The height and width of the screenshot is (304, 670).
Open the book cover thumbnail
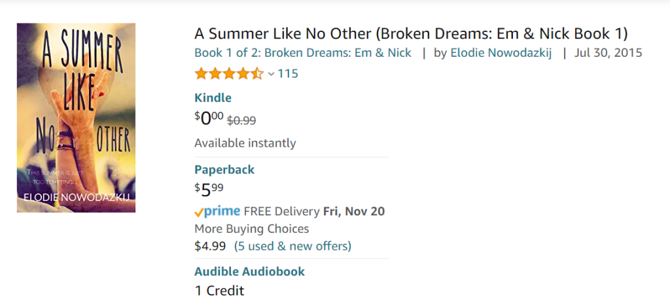pos(76,118)
